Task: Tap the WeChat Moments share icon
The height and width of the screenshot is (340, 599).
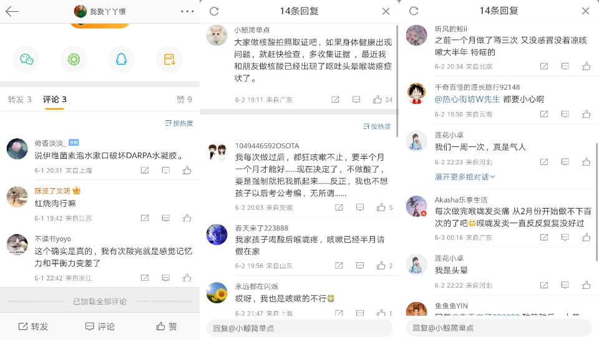Action: click(74, 59)
